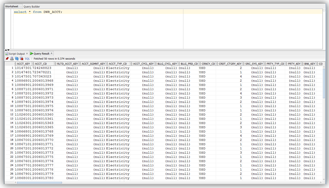Click the BLLG_CYCL_KEY column header
The image size is (329, 188).
tap(167, 64)
